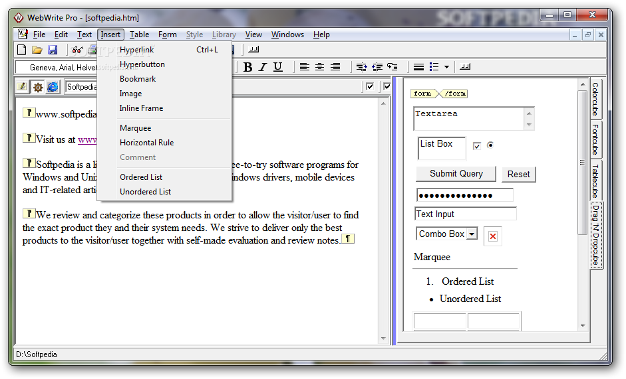Open the Form menu

tap(167, 35)
